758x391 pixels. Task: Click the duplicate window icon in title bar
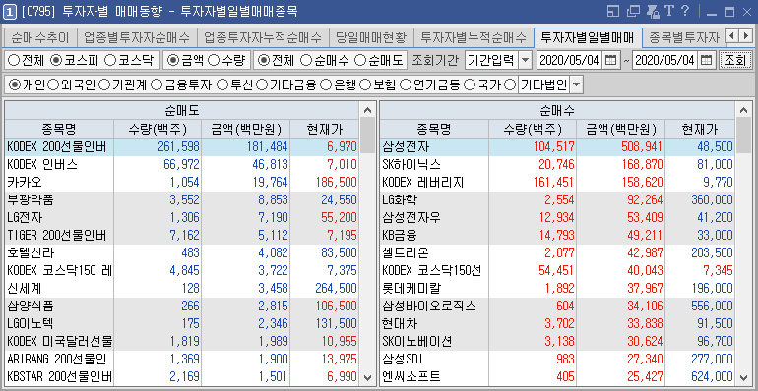coord(633,11)
